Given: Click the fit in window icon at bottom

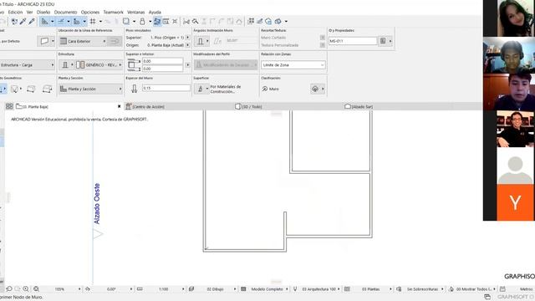Looking at the screenshot, I should click(x=36, y=289).
